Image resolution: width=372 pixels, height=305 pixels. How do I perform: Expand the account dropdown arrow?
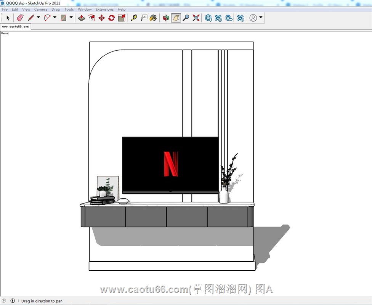(261, 17)
